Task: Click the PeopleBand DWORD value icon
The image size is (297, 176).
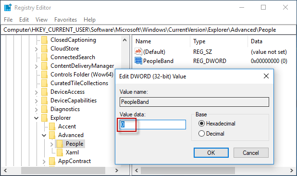Action: (138, 61)
